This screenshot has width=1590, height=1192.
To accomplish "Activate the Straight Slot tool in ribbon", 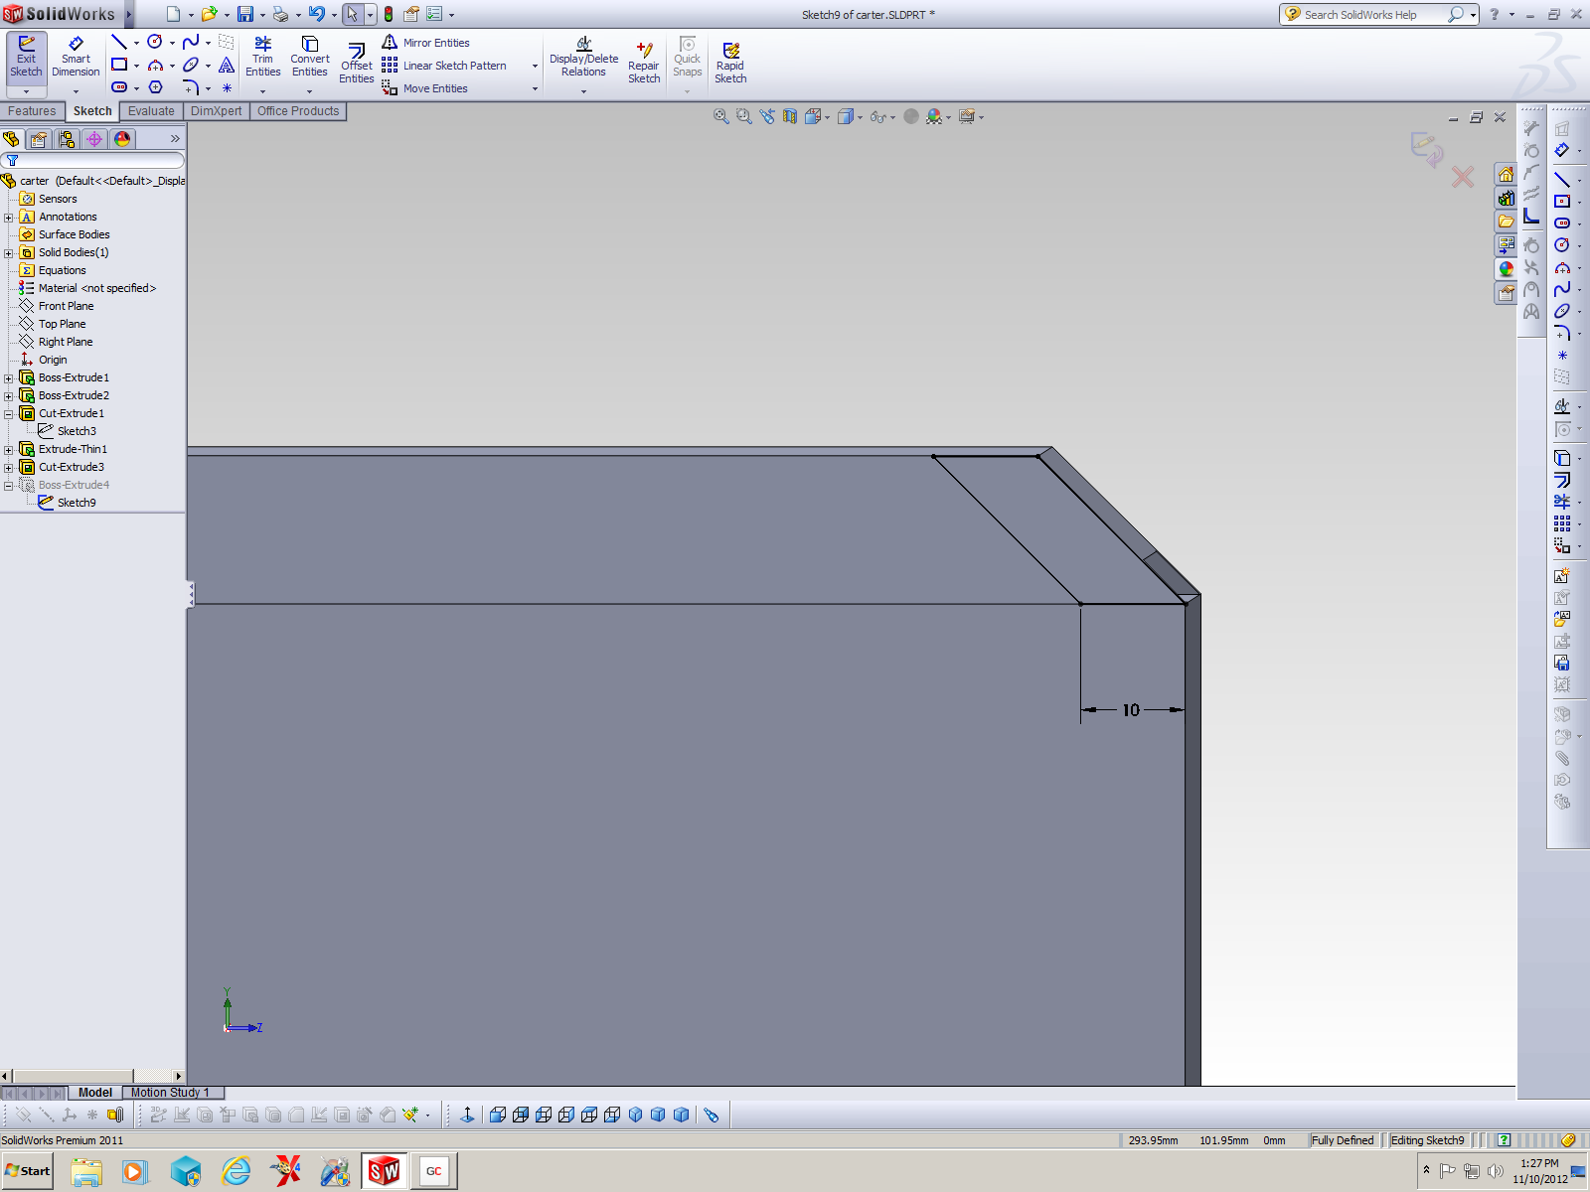I will point(119,87).
